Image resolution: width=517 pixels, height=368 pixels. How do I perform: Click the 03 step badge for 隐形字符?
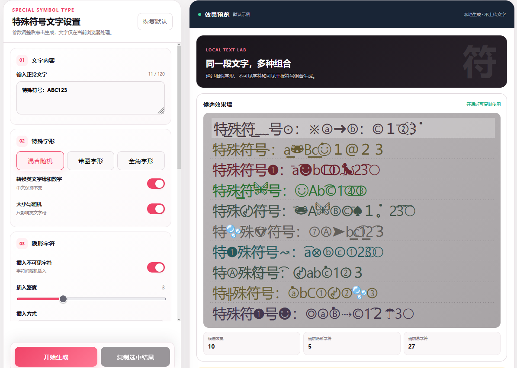pyautogui.click(x=22, y=244)
